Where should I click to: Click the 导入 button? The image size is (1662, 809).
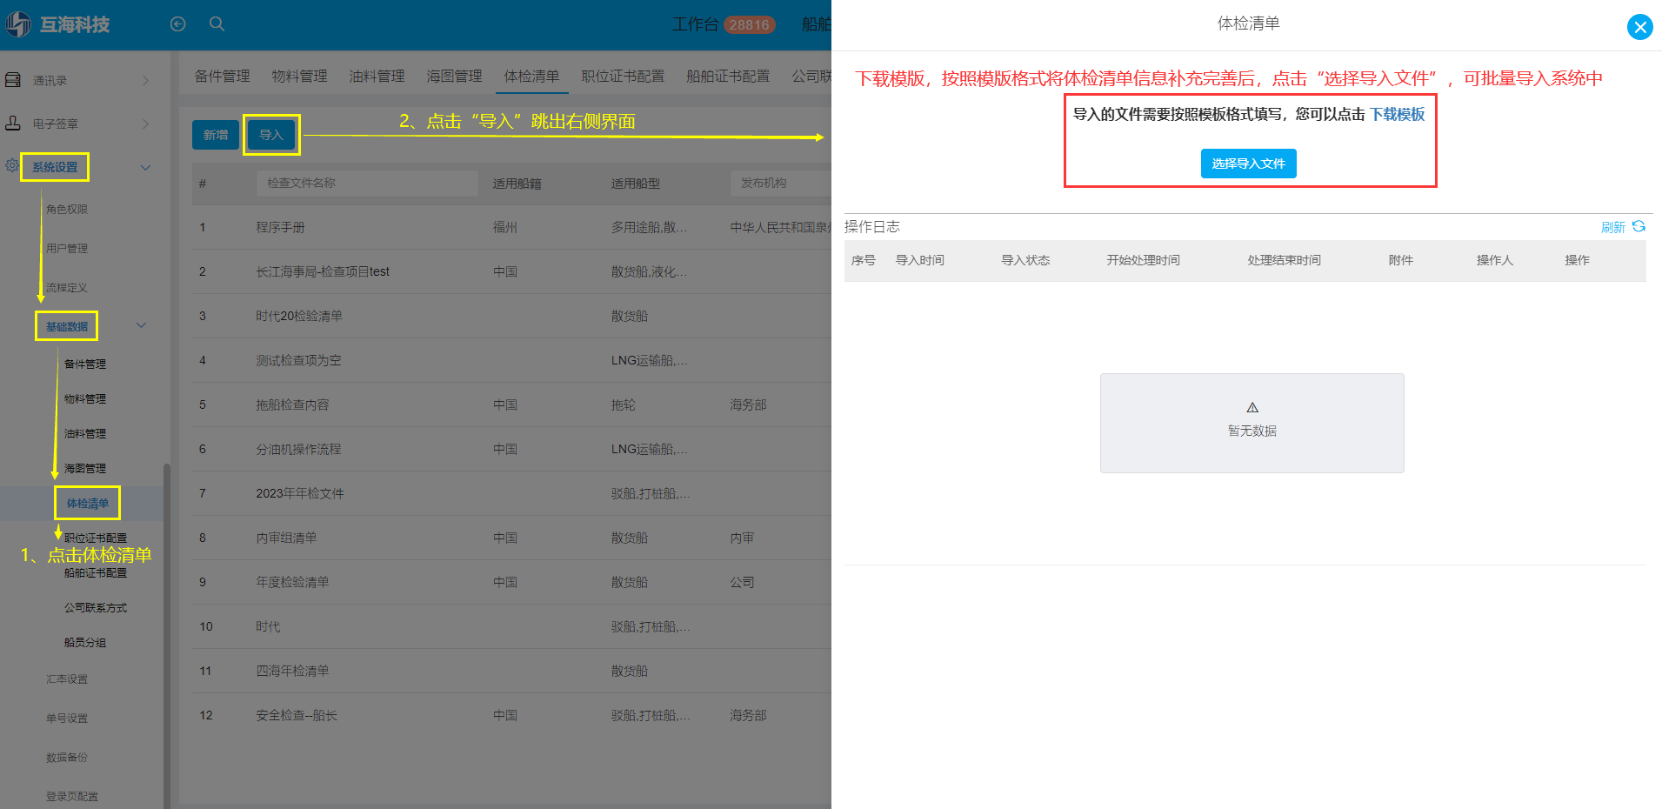[271, 135]
